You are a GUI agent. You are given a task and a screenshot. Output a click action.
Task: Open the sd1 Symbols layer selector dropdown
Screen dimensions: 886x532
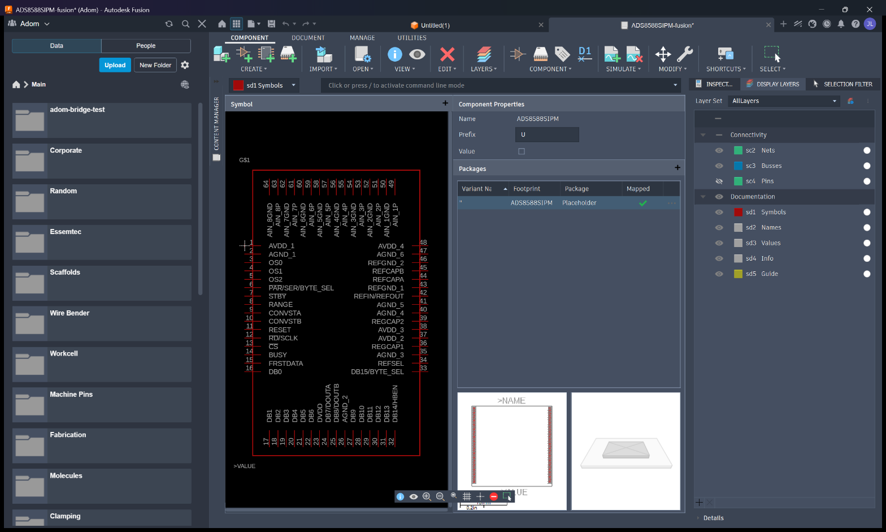(x=264, y=85)
